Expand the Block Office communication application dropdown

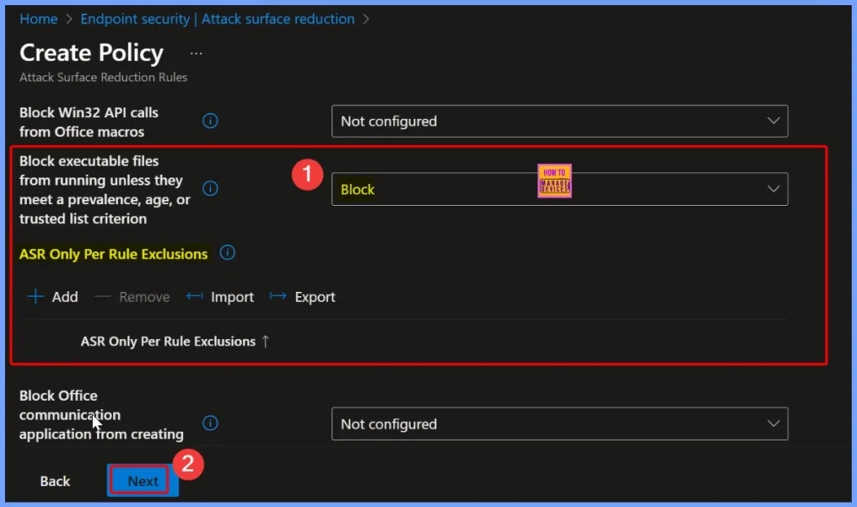coord(559,424)
